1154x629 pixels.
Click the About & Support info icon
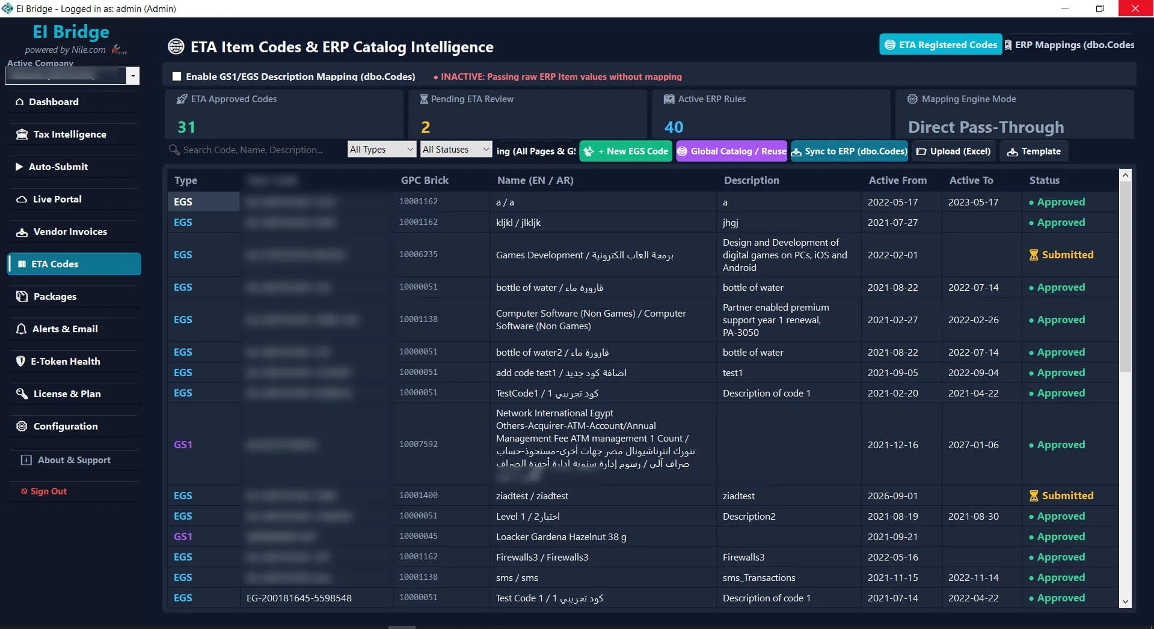[26, 460]
